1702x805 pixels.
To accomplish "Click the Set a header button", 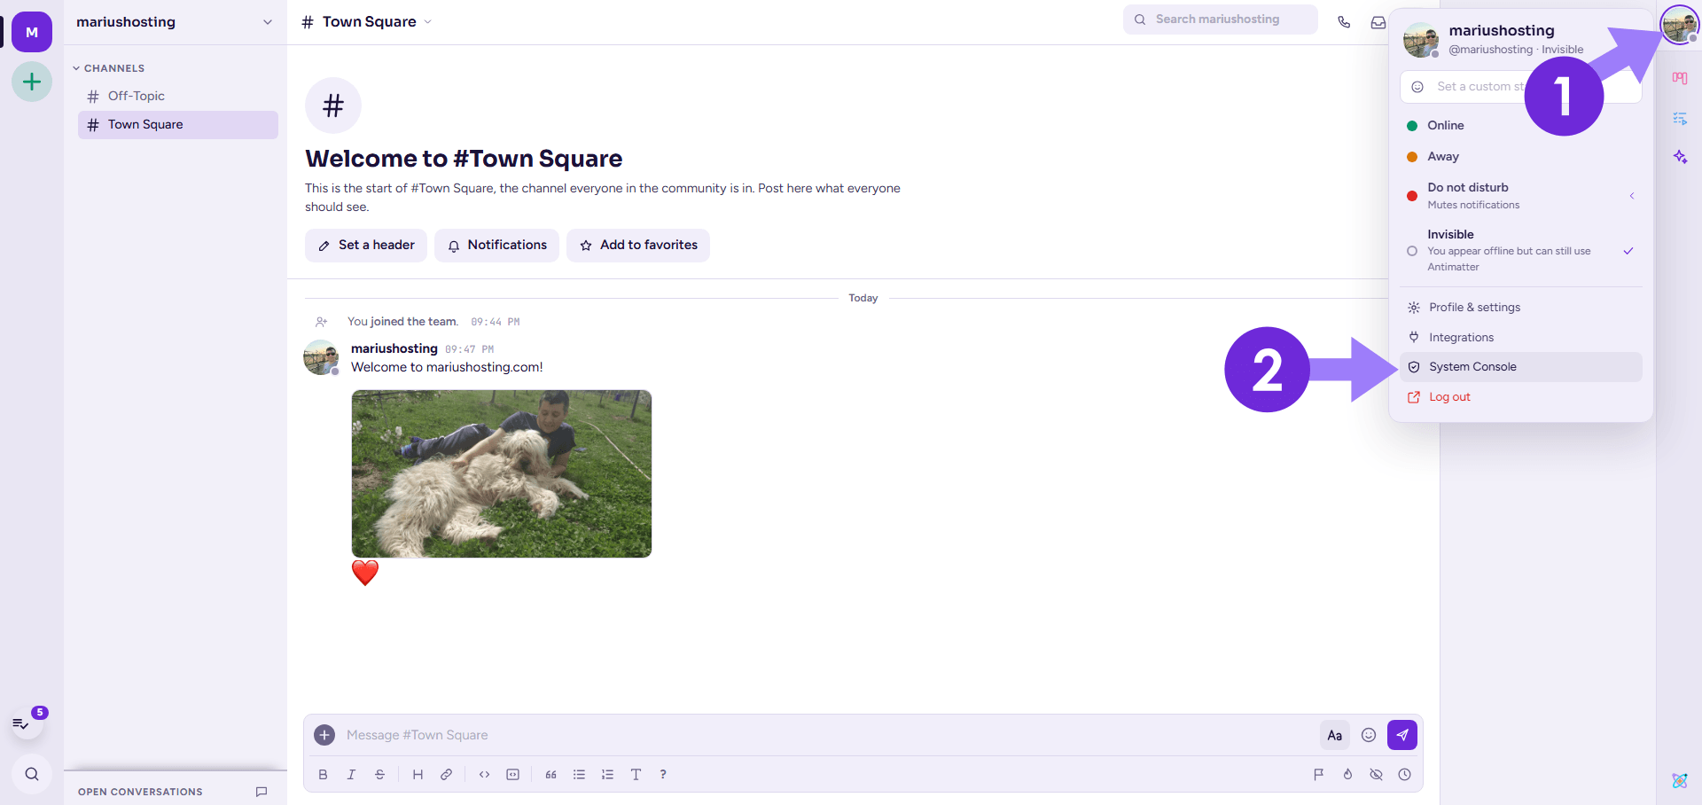I will click(x=366, y=246).
